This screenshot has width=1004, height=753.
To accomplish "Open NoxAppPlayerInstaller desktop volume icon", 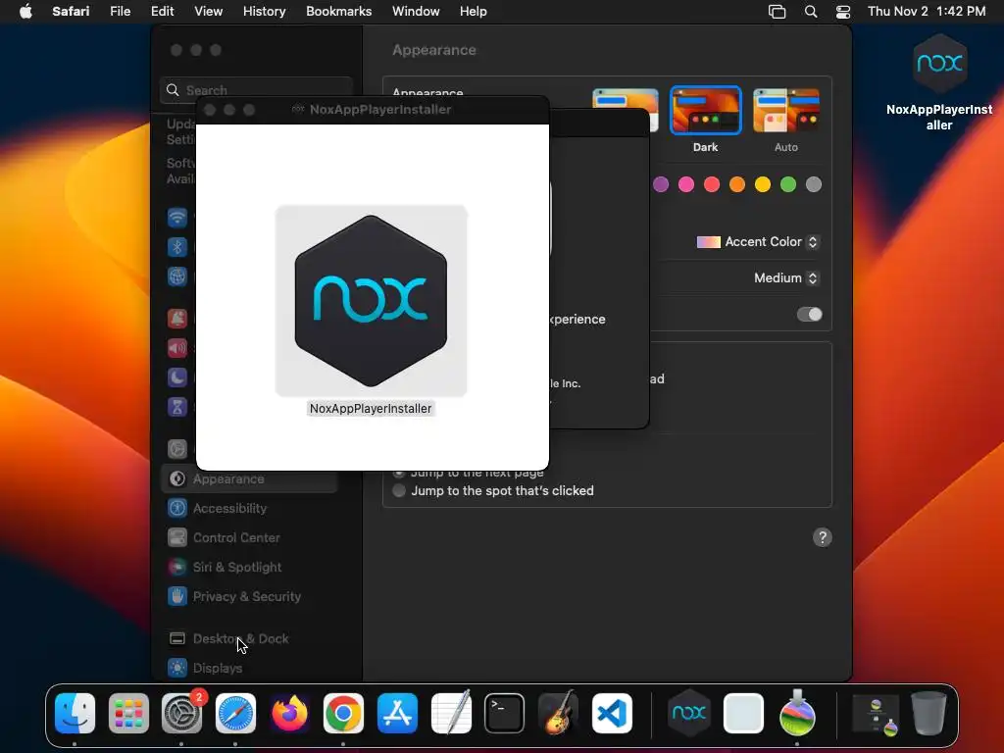I will 939,65.
